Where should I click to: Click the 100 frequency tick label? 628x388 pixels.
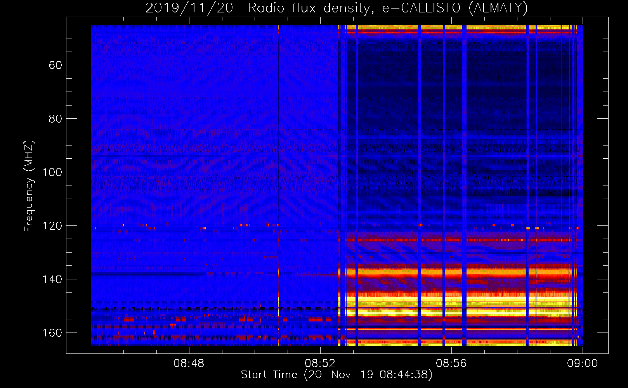point(52,172)
